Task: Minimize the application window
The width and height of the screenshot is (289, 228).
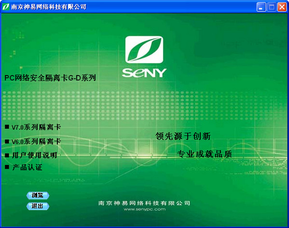Action: tap(261, 7)
